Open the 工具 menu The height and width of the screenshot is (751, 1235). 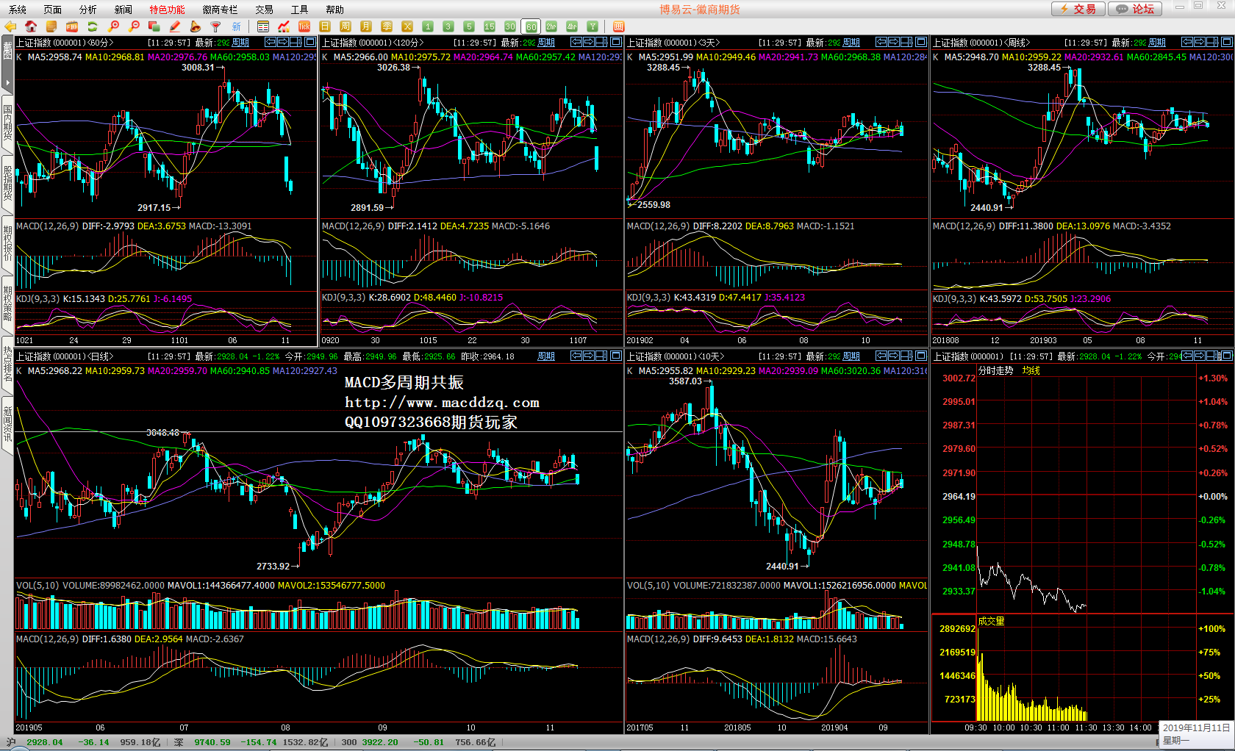[x=300, y=10]
